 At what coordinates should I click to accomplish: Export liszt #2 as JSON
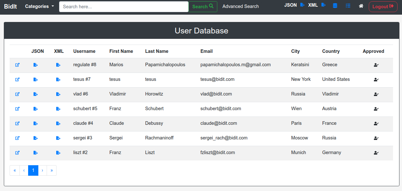point(35,153)
